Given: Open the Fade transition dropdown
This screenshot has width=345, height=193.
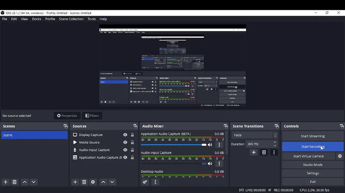Looking at the screenshot, I should pyautogui.click(x=255, y=135).
